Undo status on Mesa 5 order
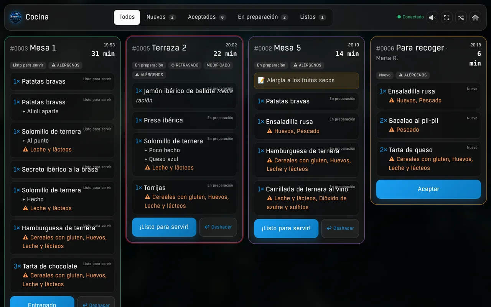This screenshot has width=491, height=307. pos(340,228)
